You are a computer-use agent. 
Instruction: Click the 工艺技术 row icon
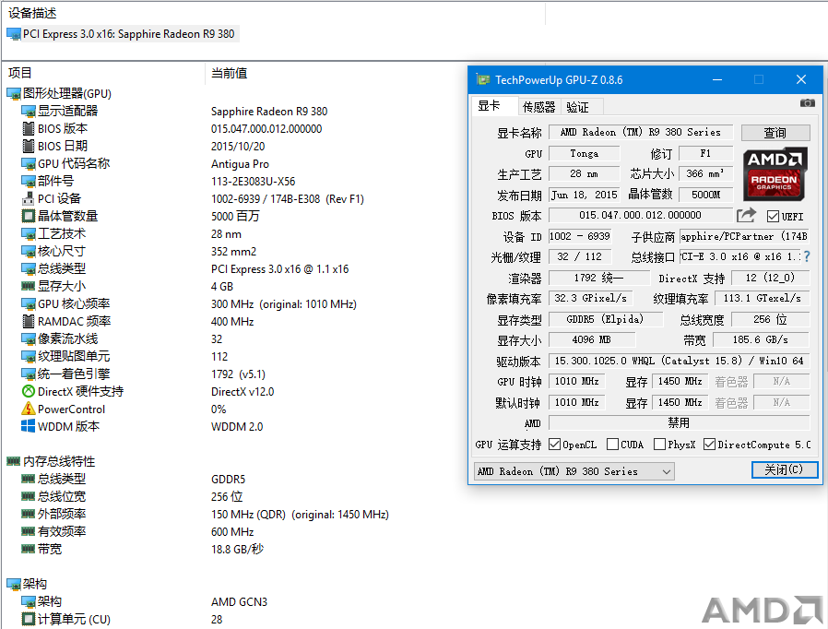[x=28, y=233]
